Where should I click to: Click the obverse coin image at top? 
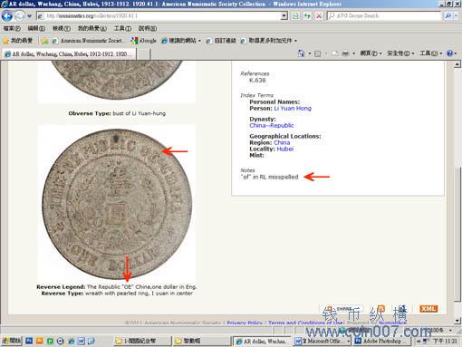pyautogui.click(x=117, y=80)
